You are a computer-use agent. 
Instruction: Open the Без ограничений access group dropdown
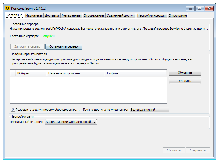pos(149,110)
